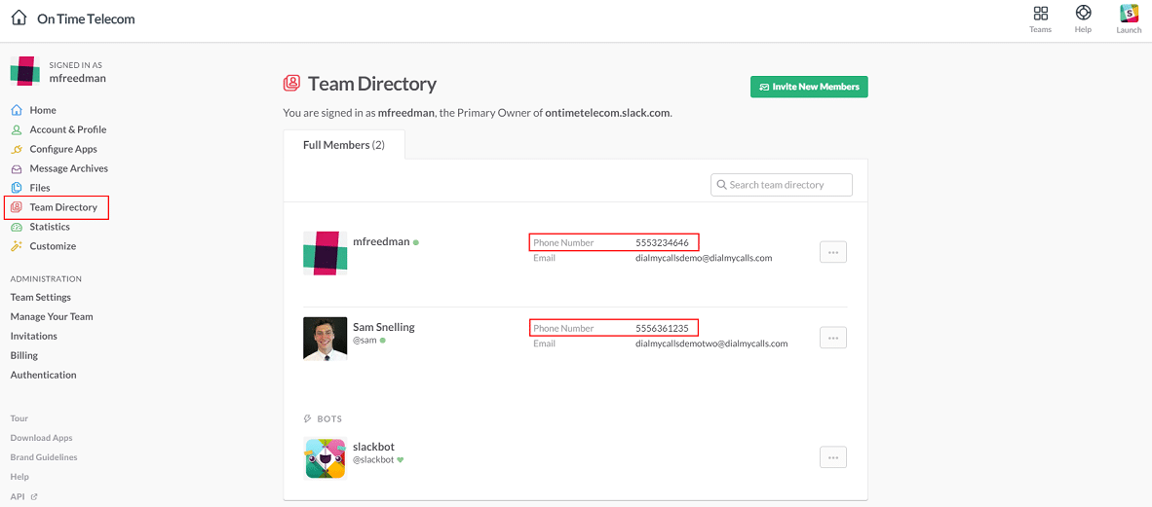Click the home icon beside On Time Telecom

(19, 18)
